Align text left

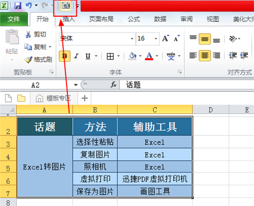pyautogui.click(x=193, y=55)
